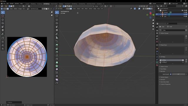Open the Mesh menu in 3D viewport
This screenshot has width=188, height=106.
86,9
